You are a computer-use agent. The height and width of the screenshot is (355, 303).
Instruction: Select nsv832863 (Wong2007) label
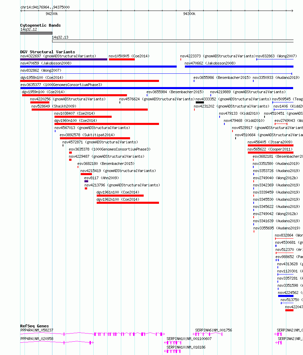click(x=276, y=56)
